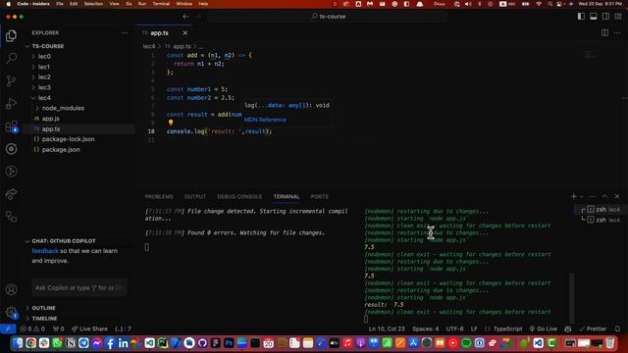Toggle the bottom panel layout icon
The height and width of the screenshot is (353, 628).
click(594, 17)
